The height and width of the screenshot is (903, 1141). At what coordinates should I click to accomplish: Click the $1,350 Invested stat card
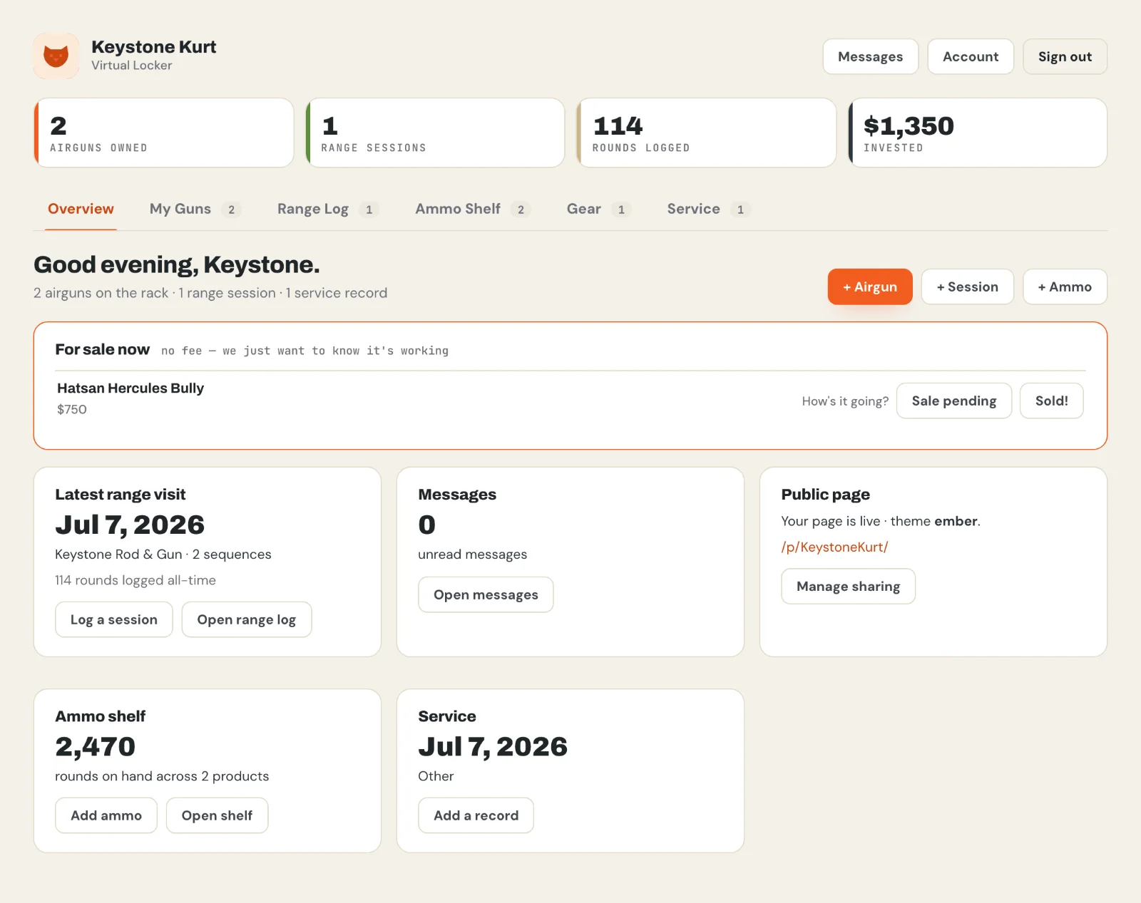tap(978, 133)
